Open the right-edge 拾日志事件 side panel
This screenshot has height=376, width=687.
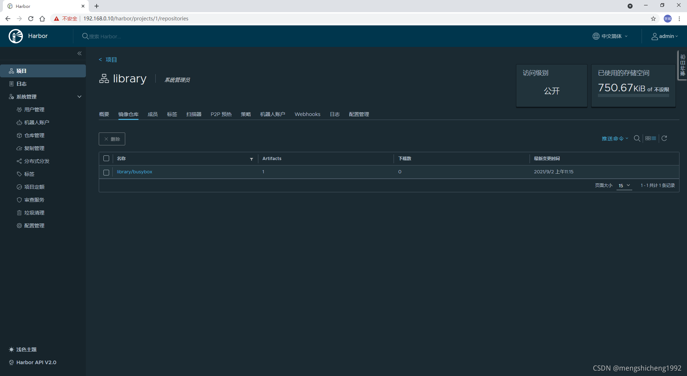click(x=683, y=65)
